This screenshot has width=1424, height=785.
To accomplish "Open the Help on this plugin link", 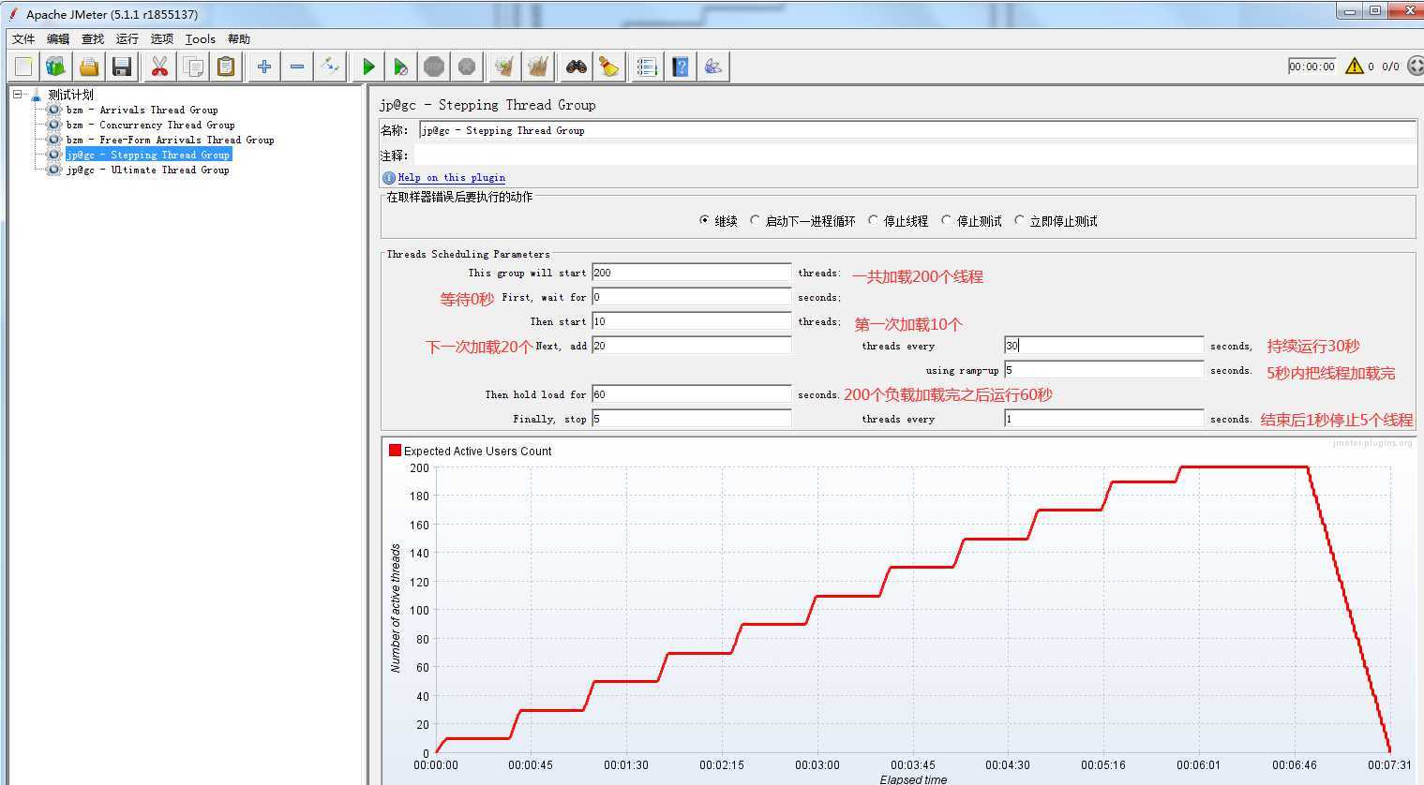I will 452,177.
